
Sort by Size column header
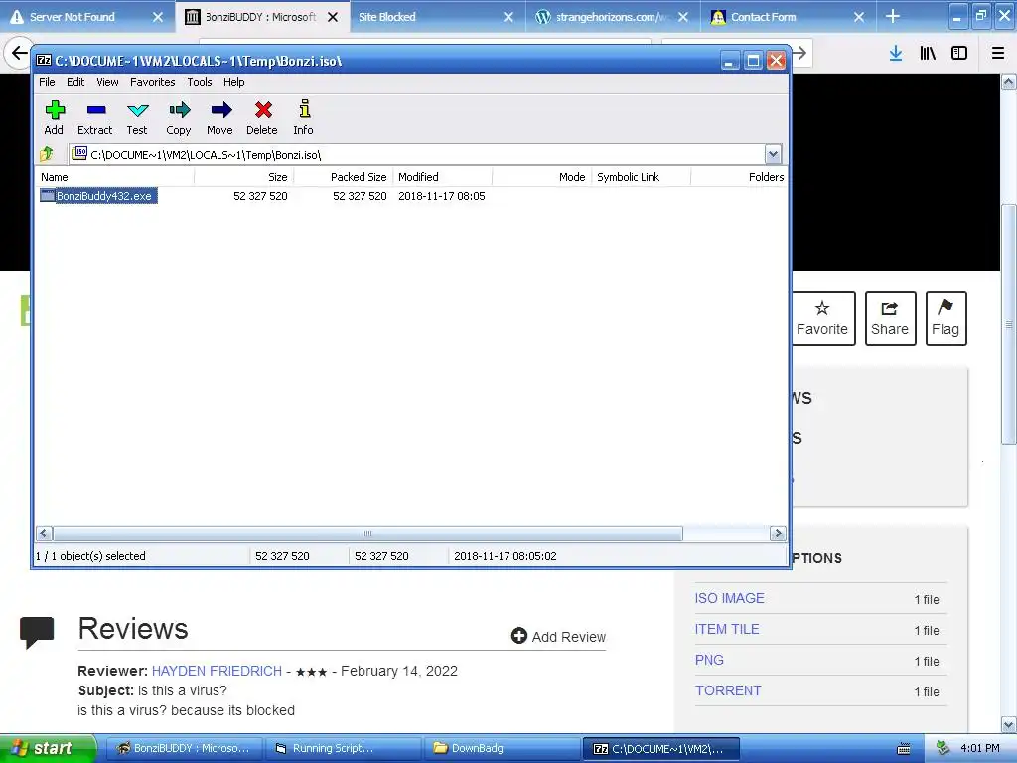[x=244, y=177]
